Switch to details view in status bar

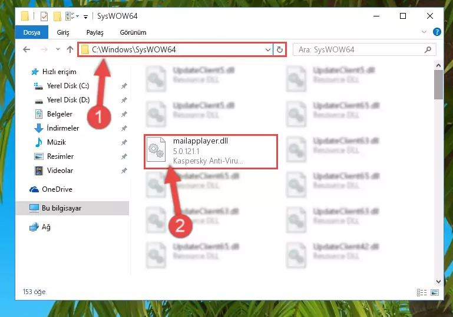(422, 292)
